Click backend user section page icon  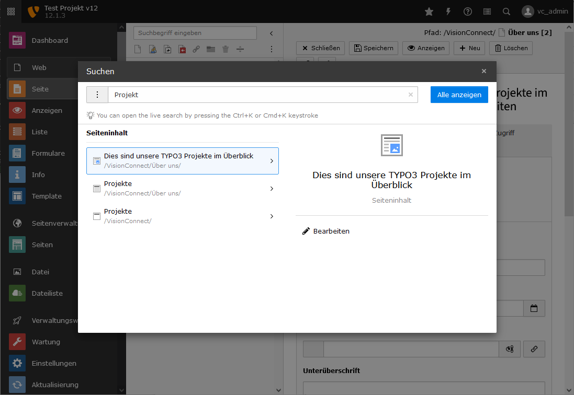tap(153, 49)
